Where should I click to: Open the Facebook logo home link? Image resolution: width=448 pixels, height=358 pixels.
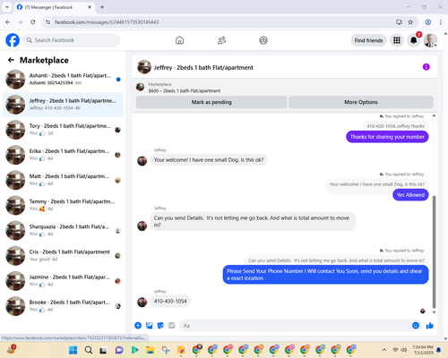click(x=13, y=40)
